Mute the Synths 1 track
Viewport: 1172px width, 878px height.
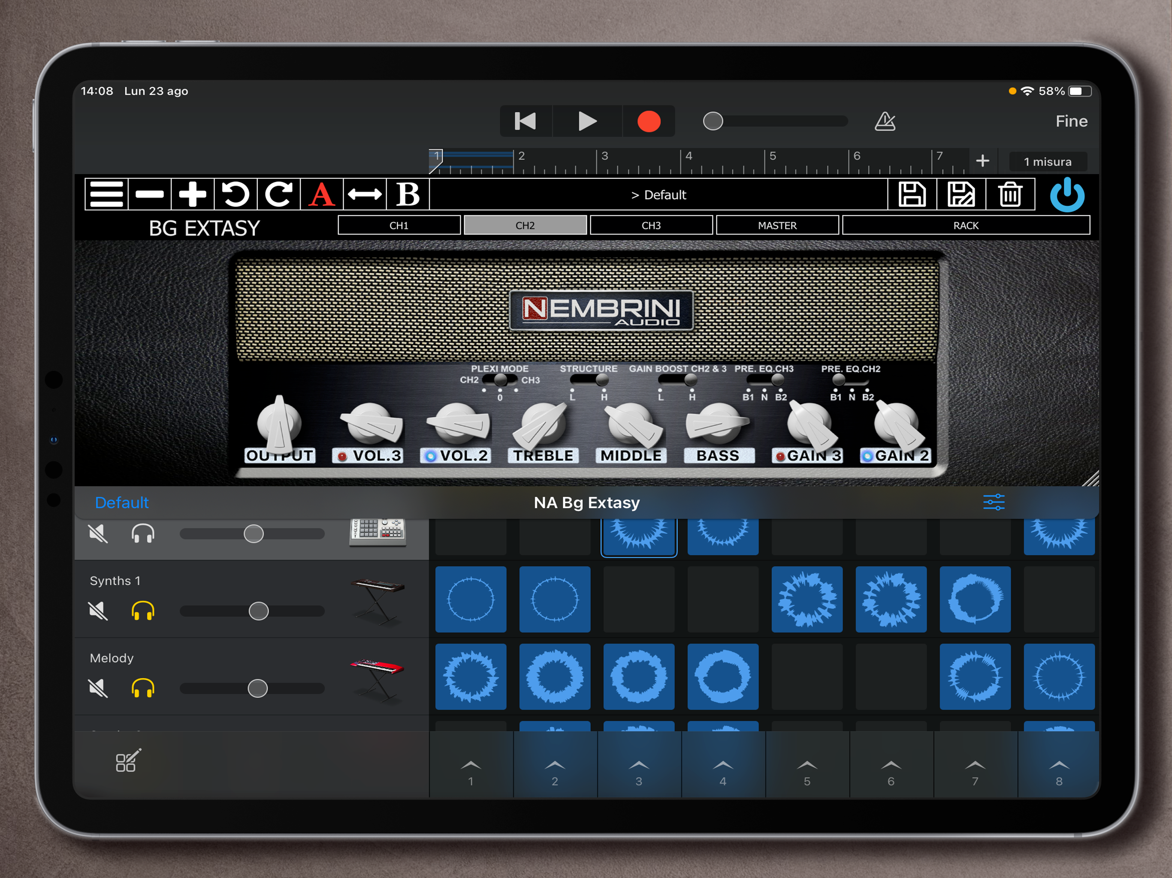tap(98, 611)
